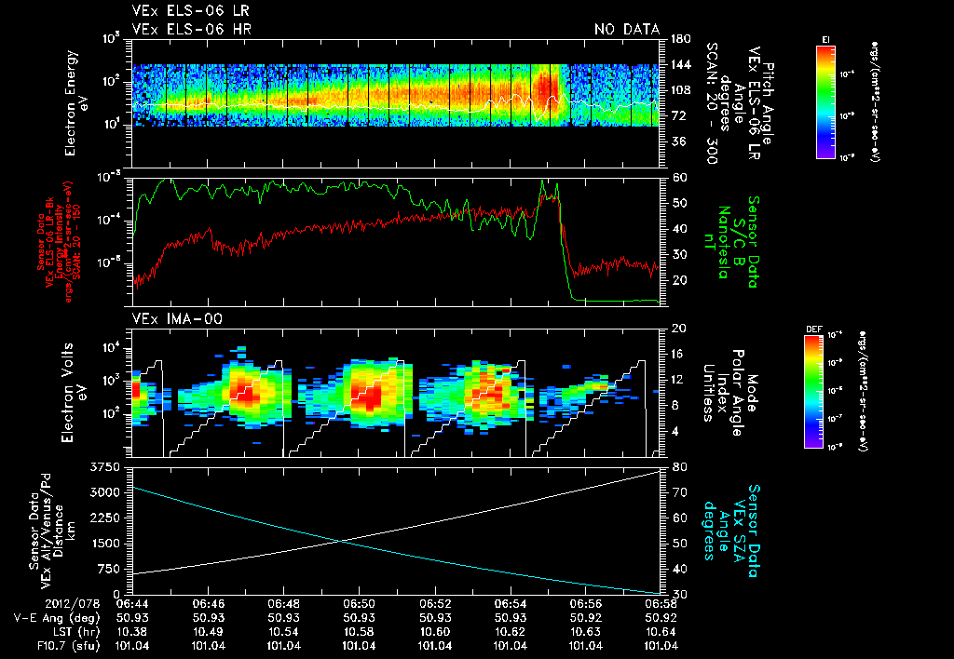Image resolution: width=954 pixels, height=659 pixels.
Task: Click the DEF color scale bar
Action: 814,392
